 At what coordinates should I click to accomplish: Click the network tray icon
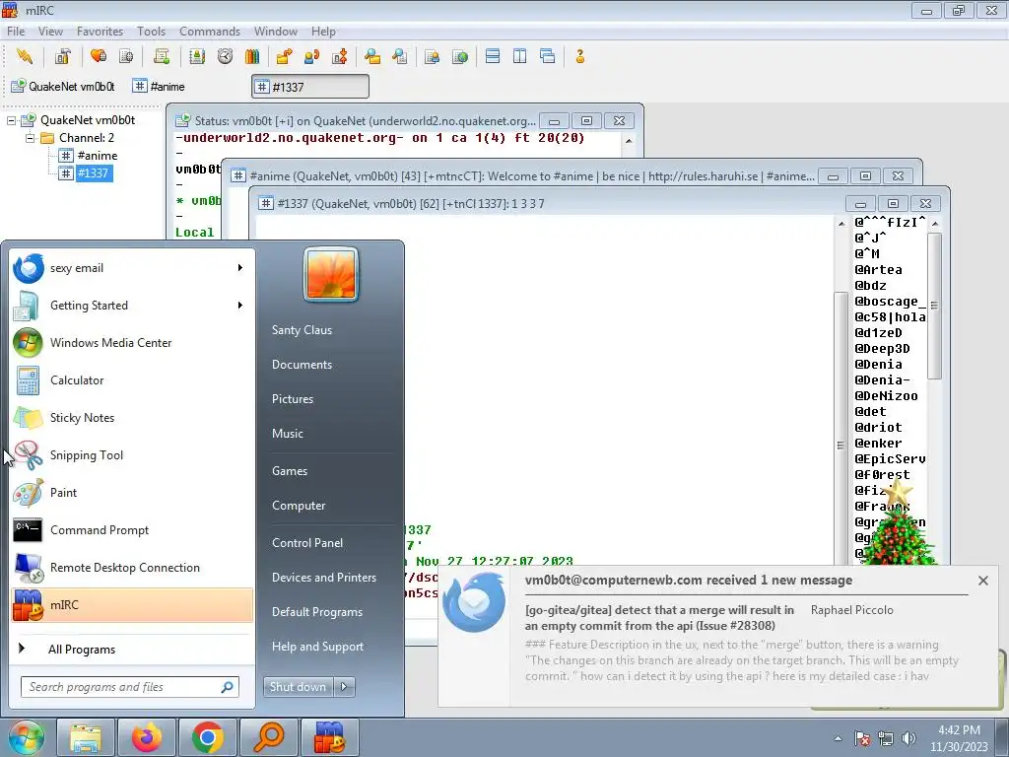click(x=886, y=738)
